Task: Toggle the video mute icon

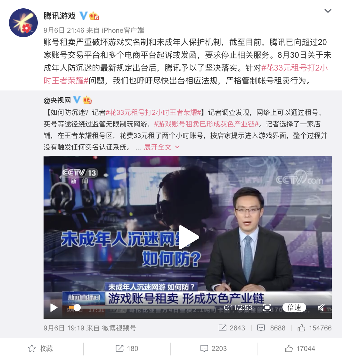Action: click(321, 308)
